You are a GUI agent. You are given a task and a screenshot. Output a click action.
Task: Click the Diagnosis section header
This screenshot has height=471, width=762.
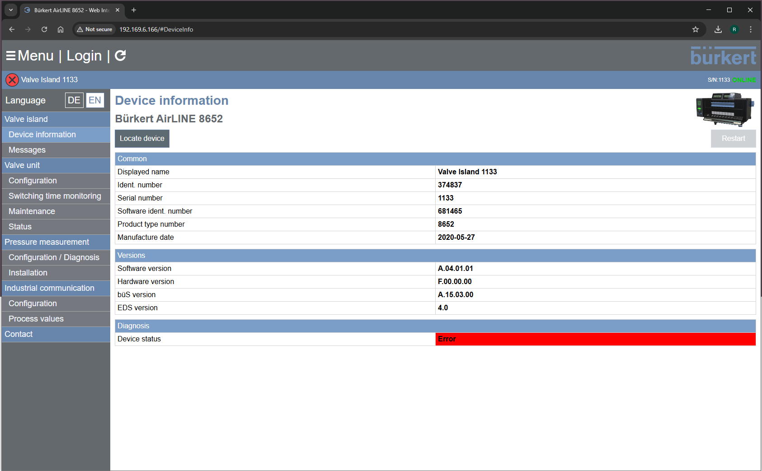click(x=435, y=326)
